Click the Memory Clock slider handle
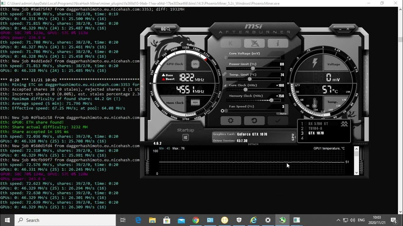Screen dimensions: 403x226 click(x=271, y=100)
